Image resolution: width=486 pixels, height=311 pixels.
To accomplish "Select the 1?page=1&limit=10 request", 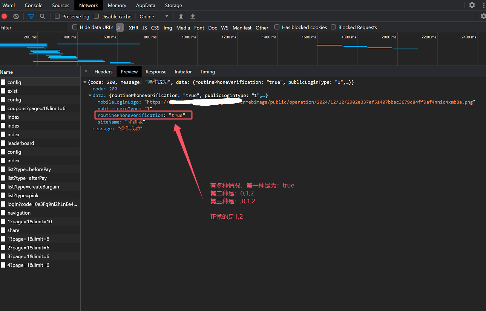I will pos(40,221).
